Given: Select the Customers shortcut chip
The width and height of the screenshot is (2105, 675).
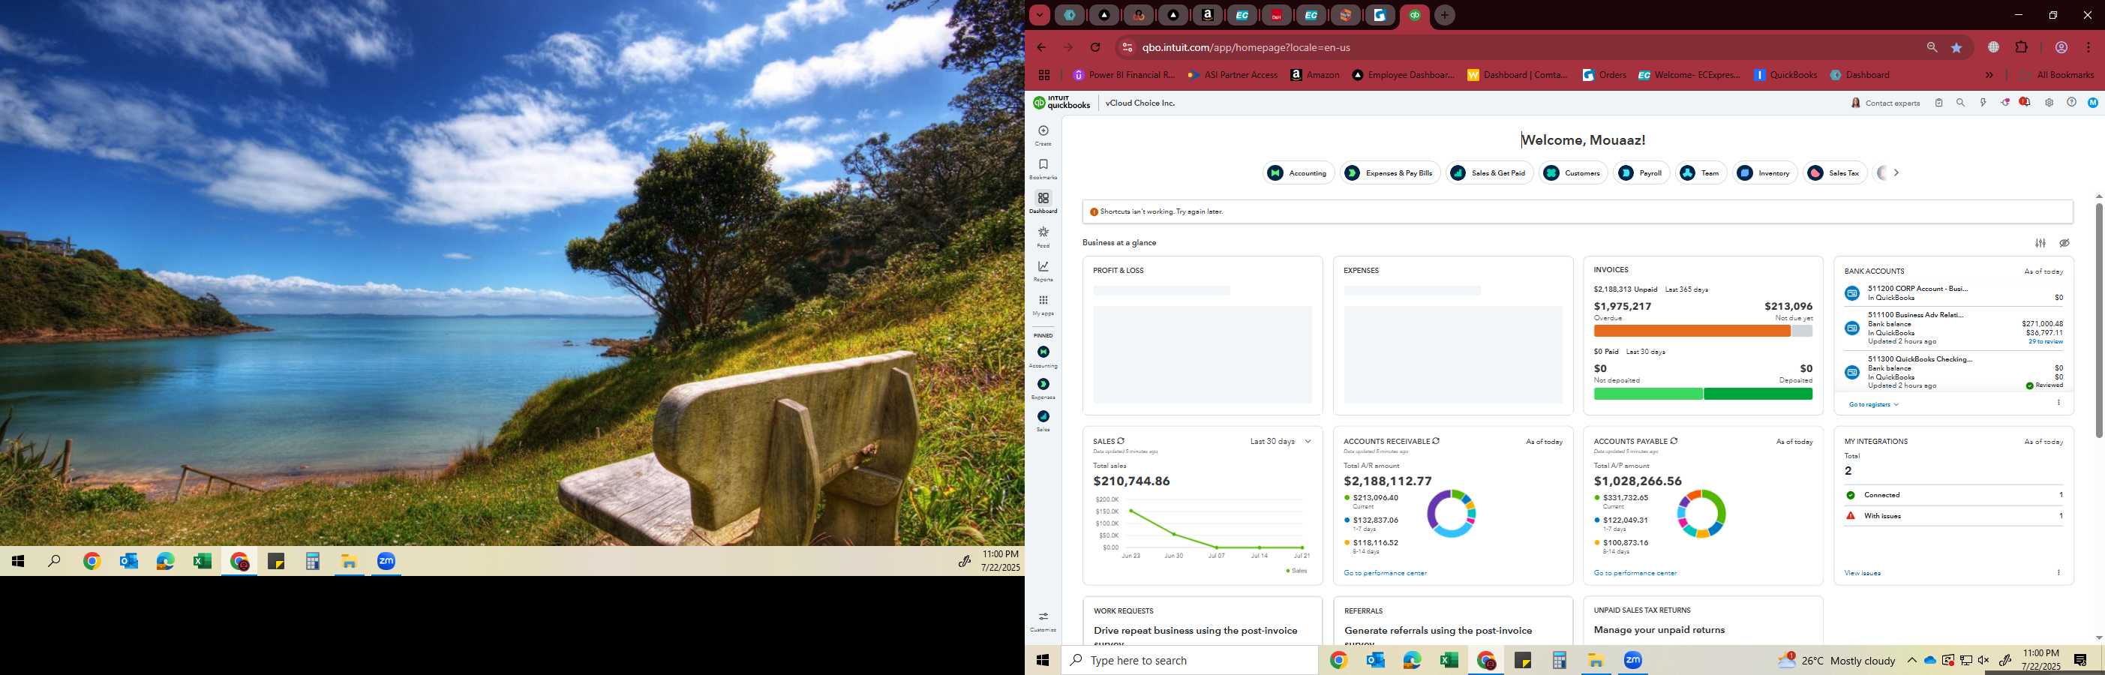Looking at the screenshot, I should (1574, 172).
